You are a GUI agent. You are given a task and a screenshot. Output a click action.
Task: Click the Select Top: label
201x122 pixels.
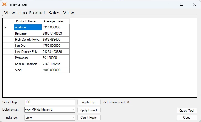pos(10,102)
